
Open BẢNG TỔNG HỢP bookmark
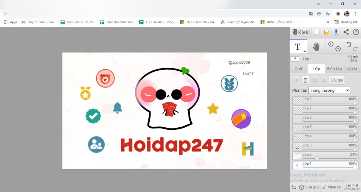click(x=279, y=22)
